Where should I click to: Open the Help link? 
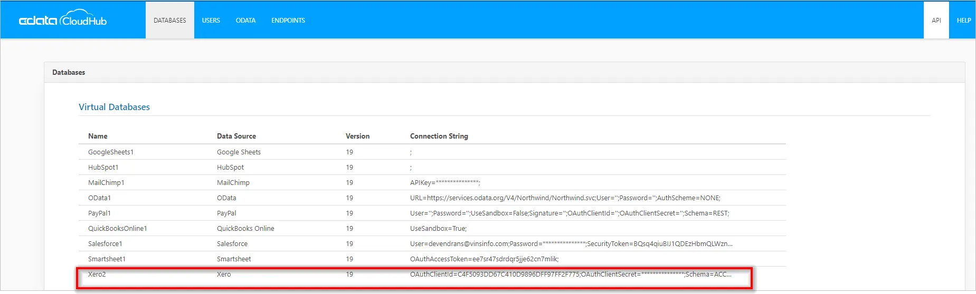click(964, 20)
